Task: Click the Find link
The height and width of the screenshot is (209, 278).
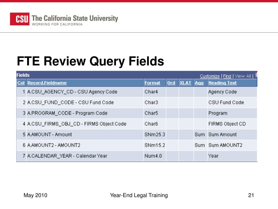Action: [227, 76]
